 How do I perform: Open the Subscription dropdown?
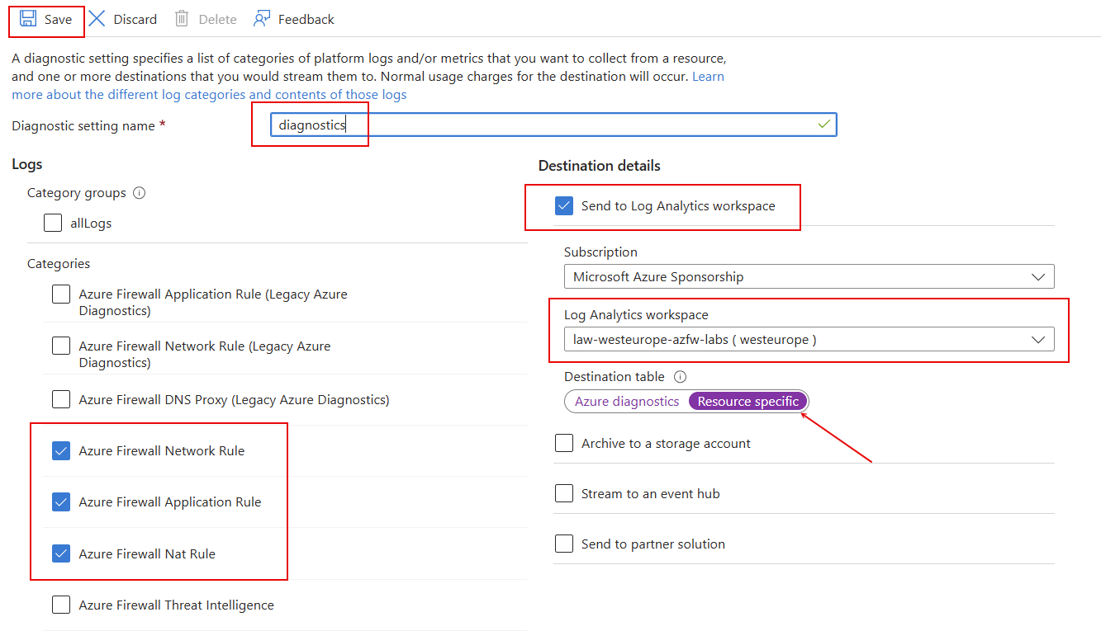(x=809, y=277)
